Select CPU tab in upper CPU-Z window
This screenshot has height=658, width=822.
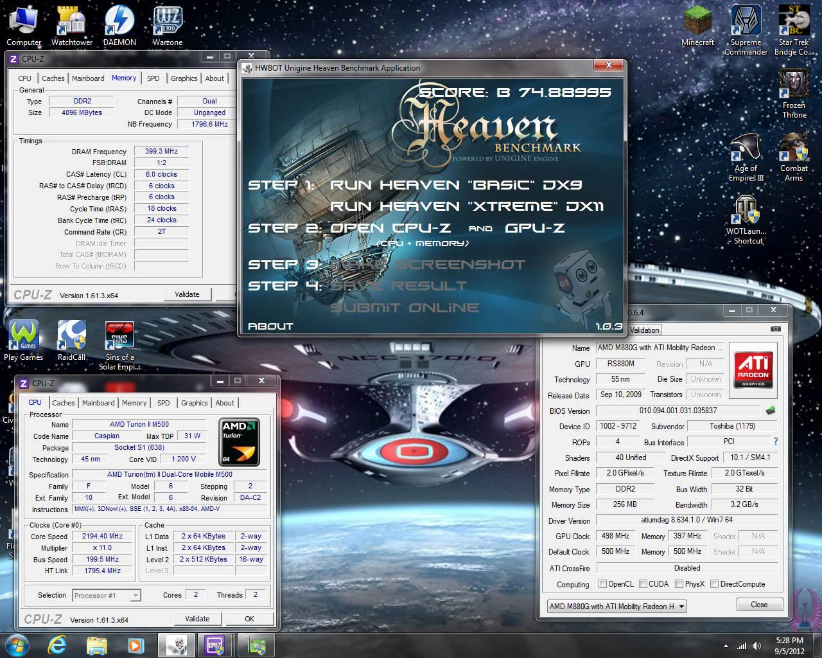(24, 78)
